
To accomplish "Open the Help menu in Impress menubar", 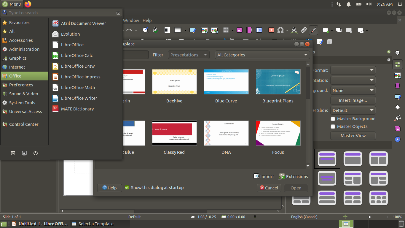I will click(147, 20).
